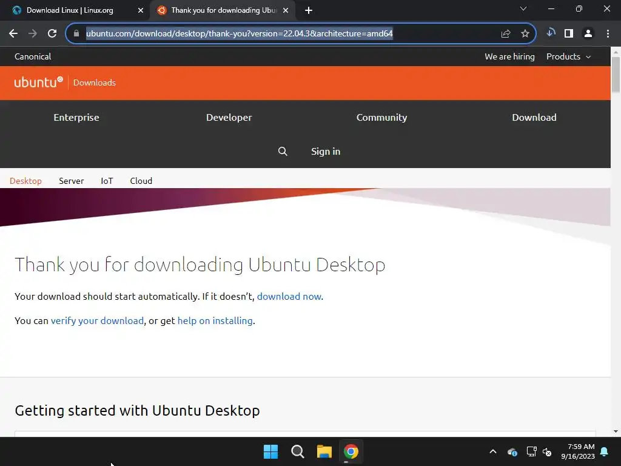Open Windows taskbar search

[298, 451]
